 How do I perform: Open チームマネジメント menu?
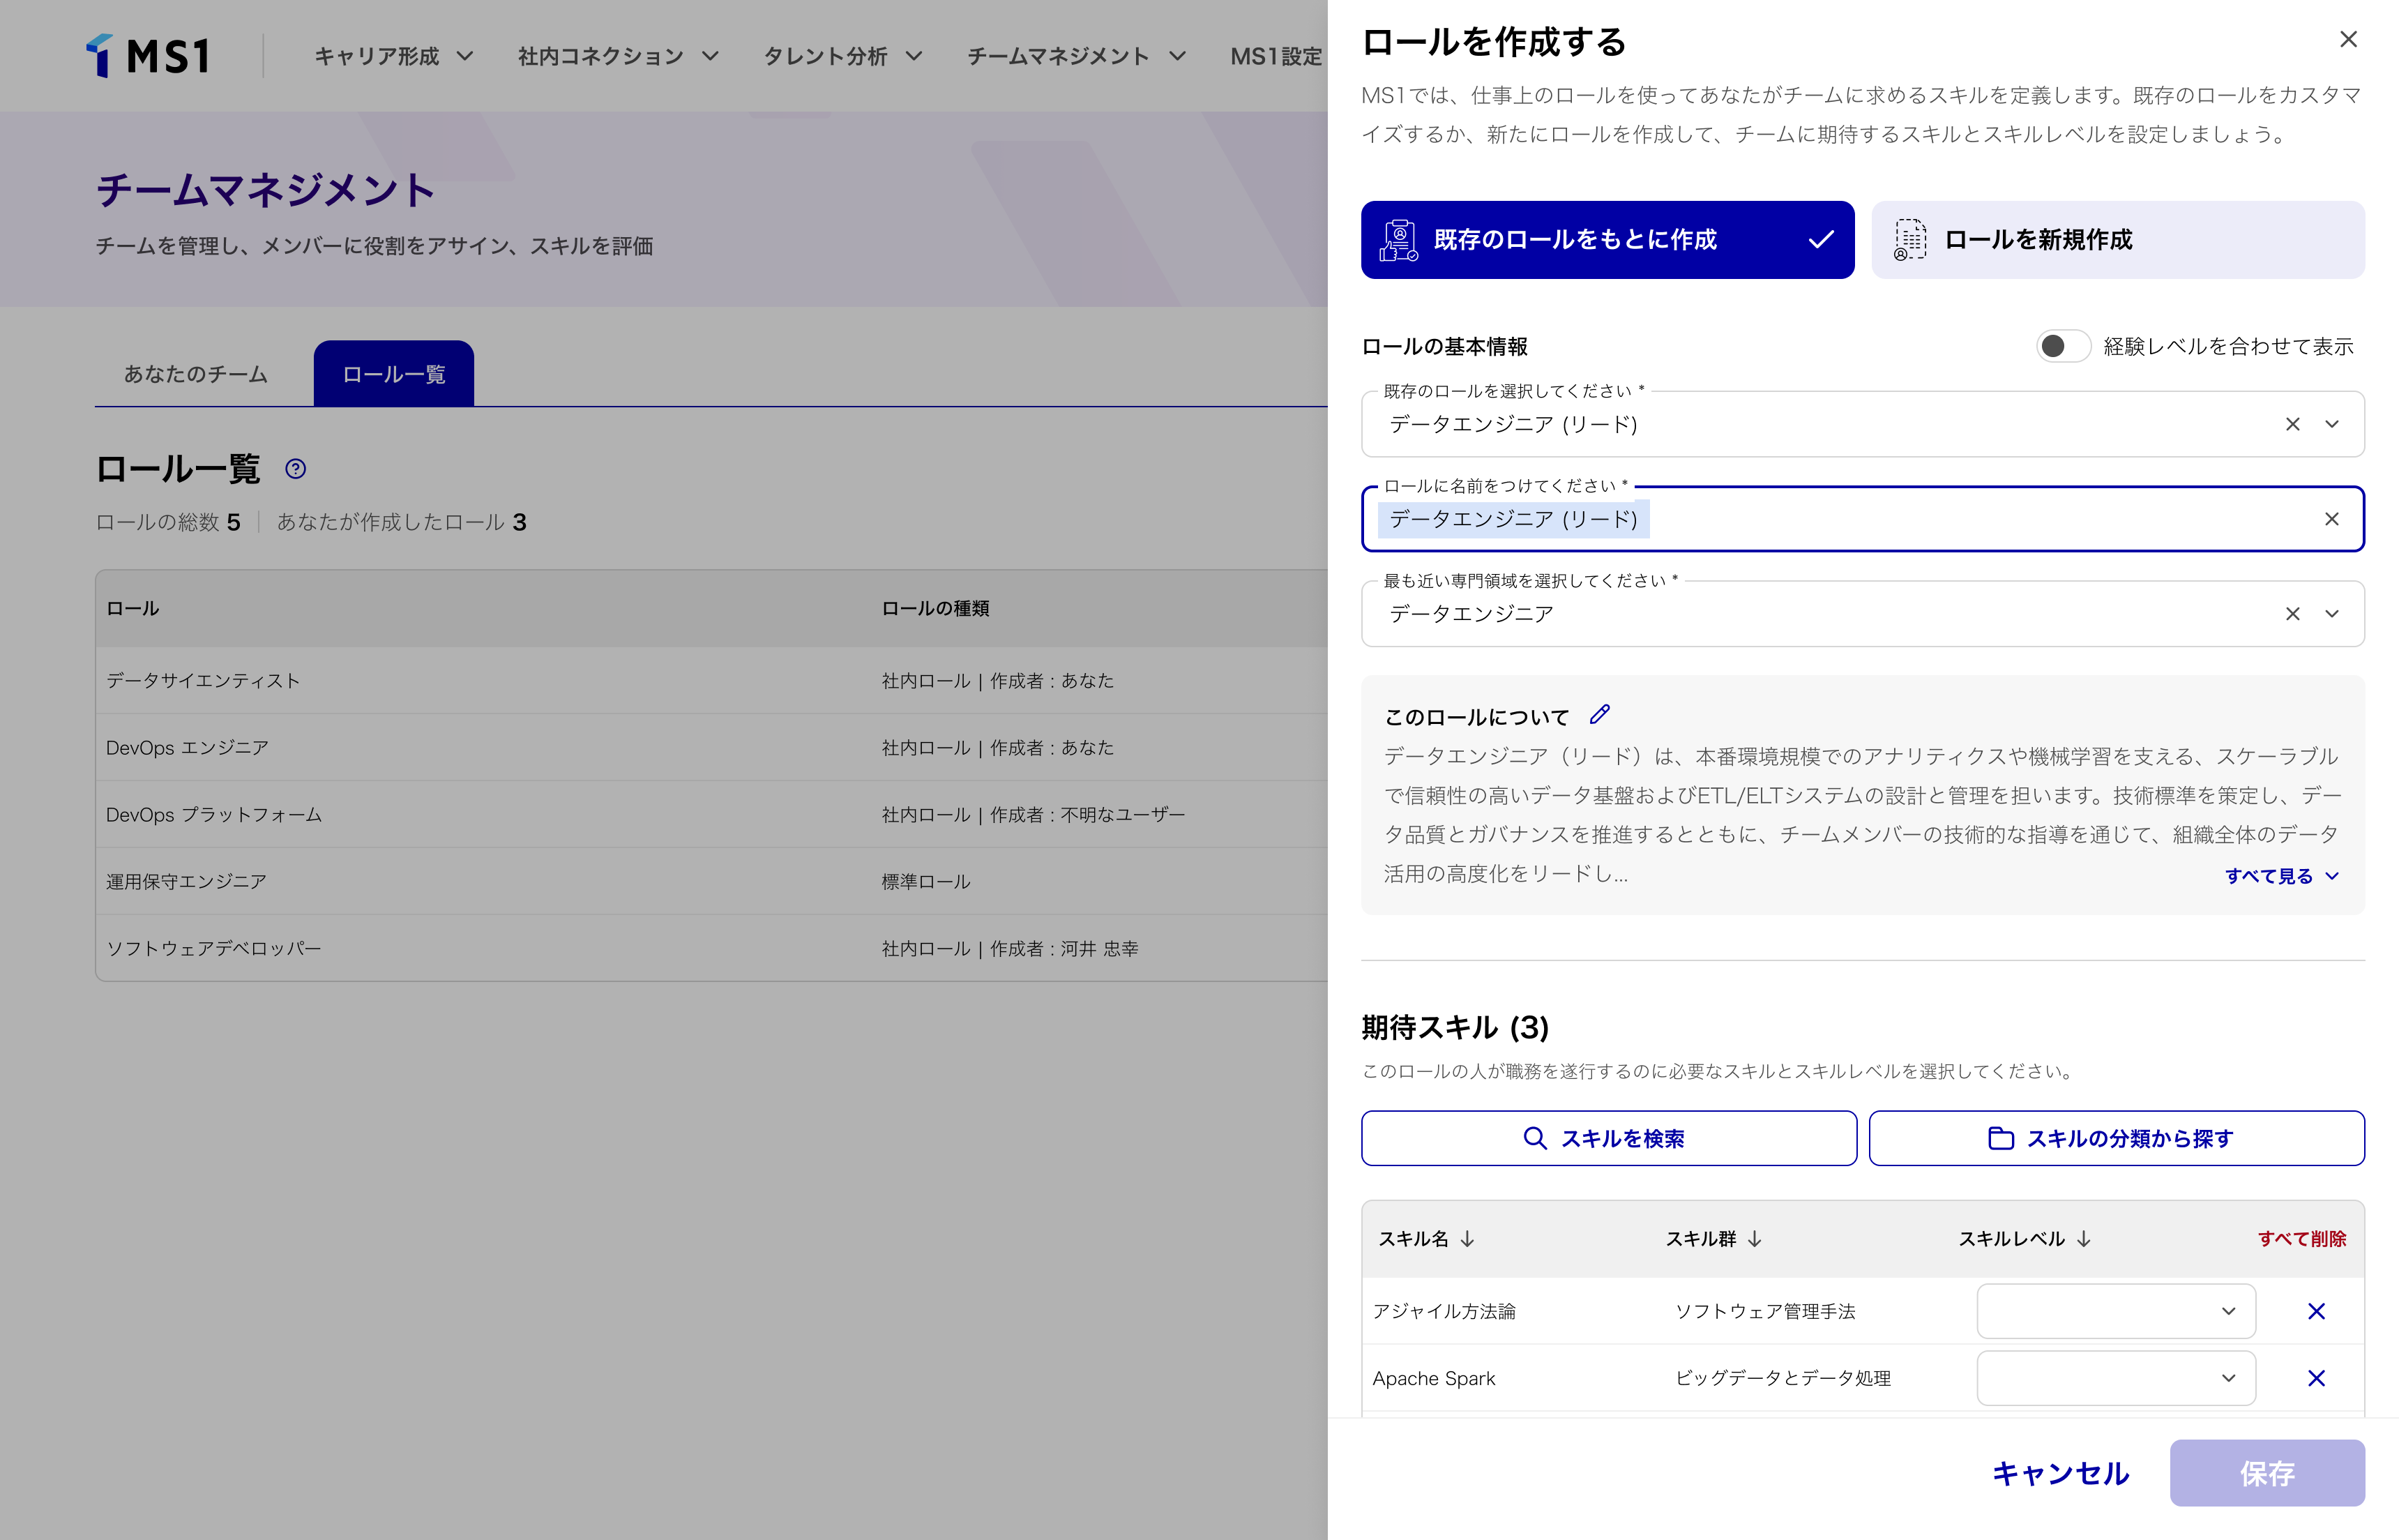[1077, 56]
